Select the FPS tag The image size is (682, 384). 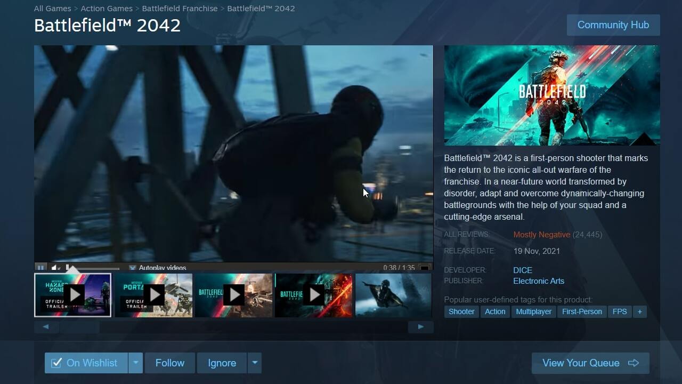pyautogui.click(x=620, y=311)
